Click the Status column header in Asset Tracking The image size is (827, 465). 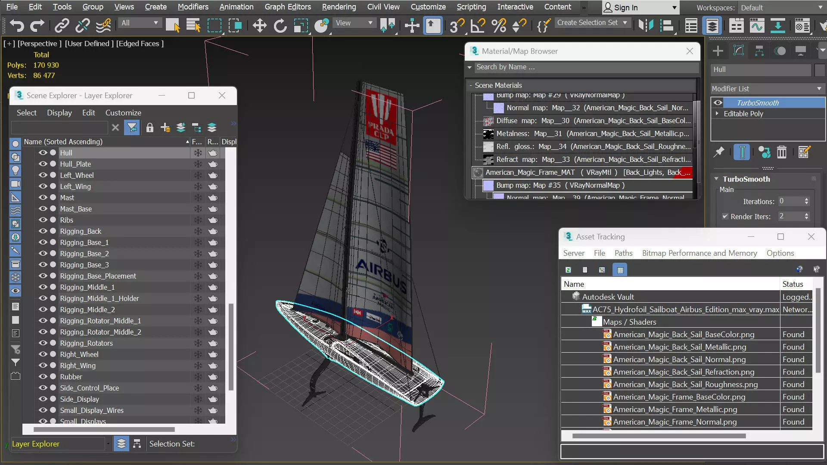796,284
